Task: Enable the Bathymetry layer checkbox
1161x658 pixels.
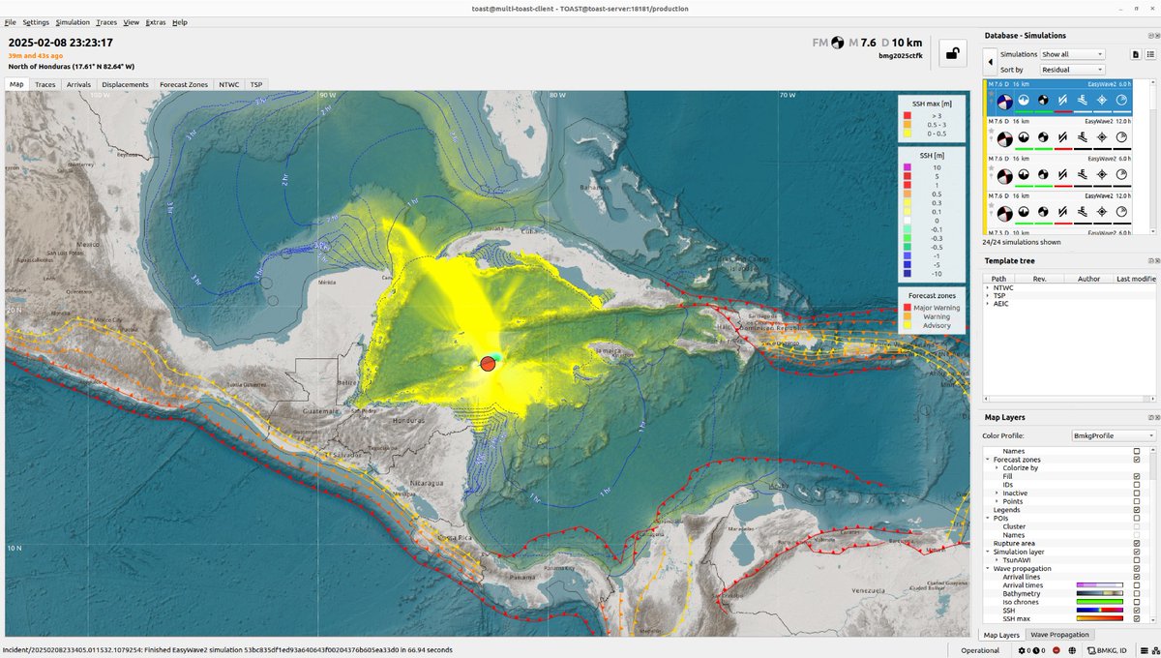Action: click(1137, 593)
